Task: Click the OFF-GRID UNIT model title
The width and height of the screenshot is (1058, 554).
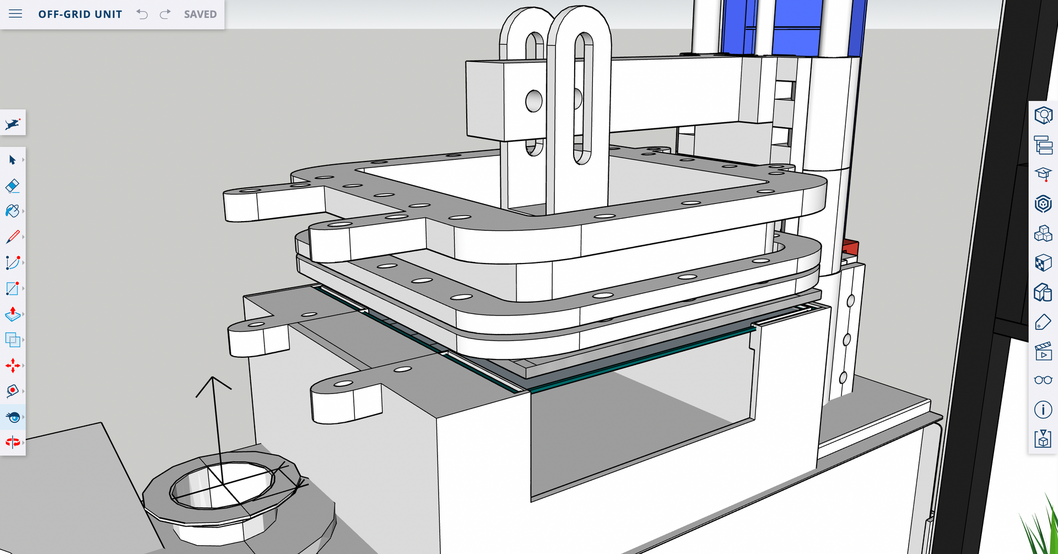Action: click(x=80, y=14)
